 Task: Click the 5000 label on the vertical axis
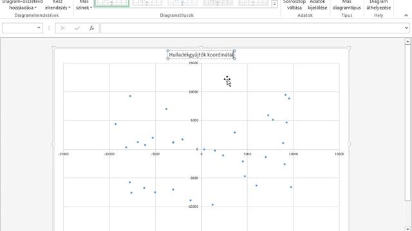(194, 121)
